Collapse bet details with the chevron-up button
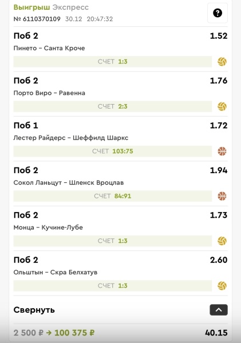The image size is (241, 343). click(219, 310)
